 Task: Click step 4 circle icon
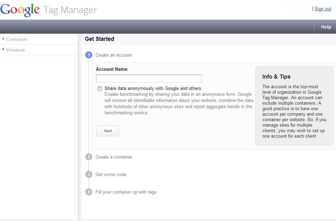pos(89,192)
